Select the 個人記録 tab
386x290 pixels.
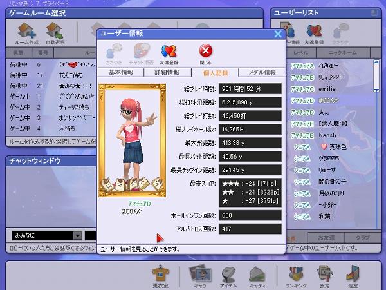(x=215, y=73)
